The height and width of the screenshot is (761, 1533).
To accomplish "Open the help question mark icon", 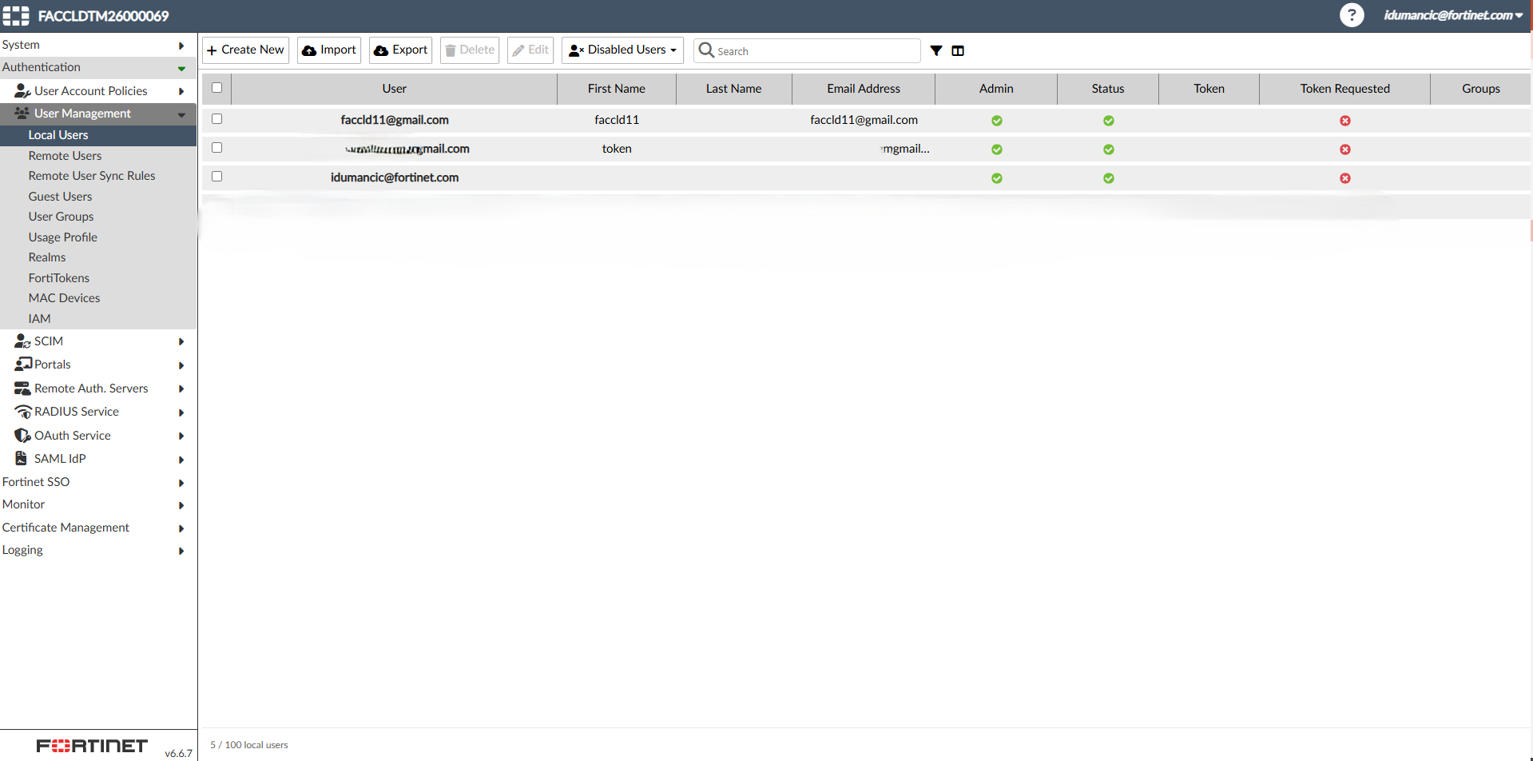I will (1352, 15).
